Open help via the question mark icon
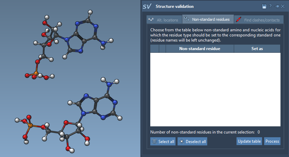 click(270, 6)
